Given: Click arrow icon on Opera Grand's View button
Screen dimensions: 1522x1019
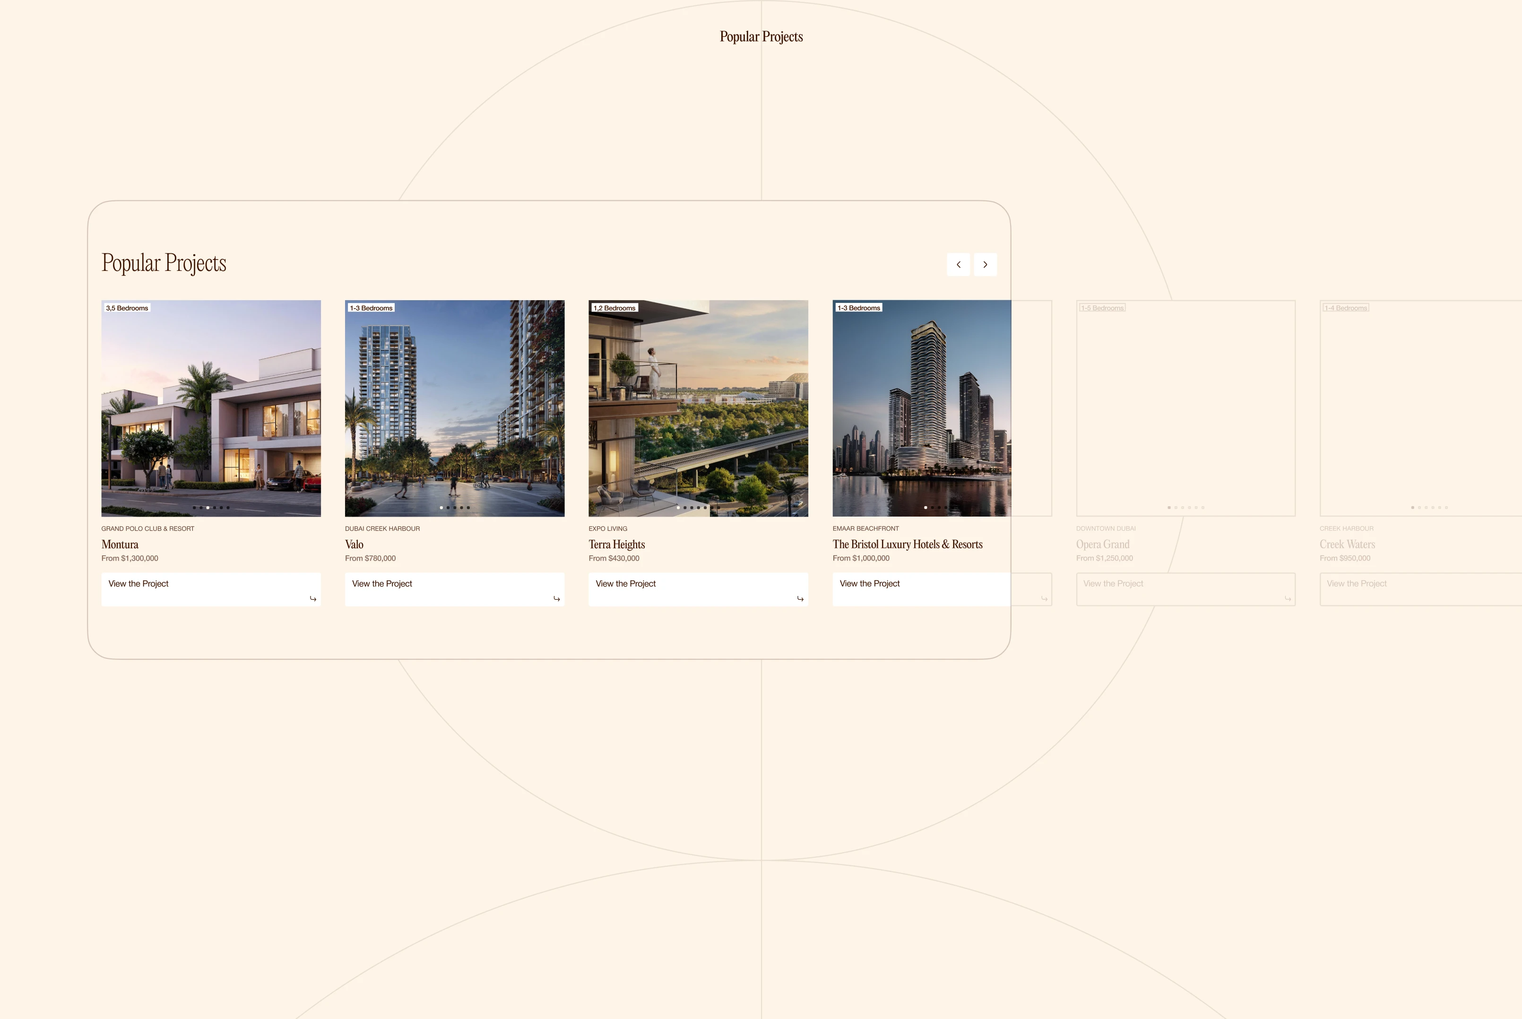Looking at the screenshot, I should click(x=1288, y=598).
